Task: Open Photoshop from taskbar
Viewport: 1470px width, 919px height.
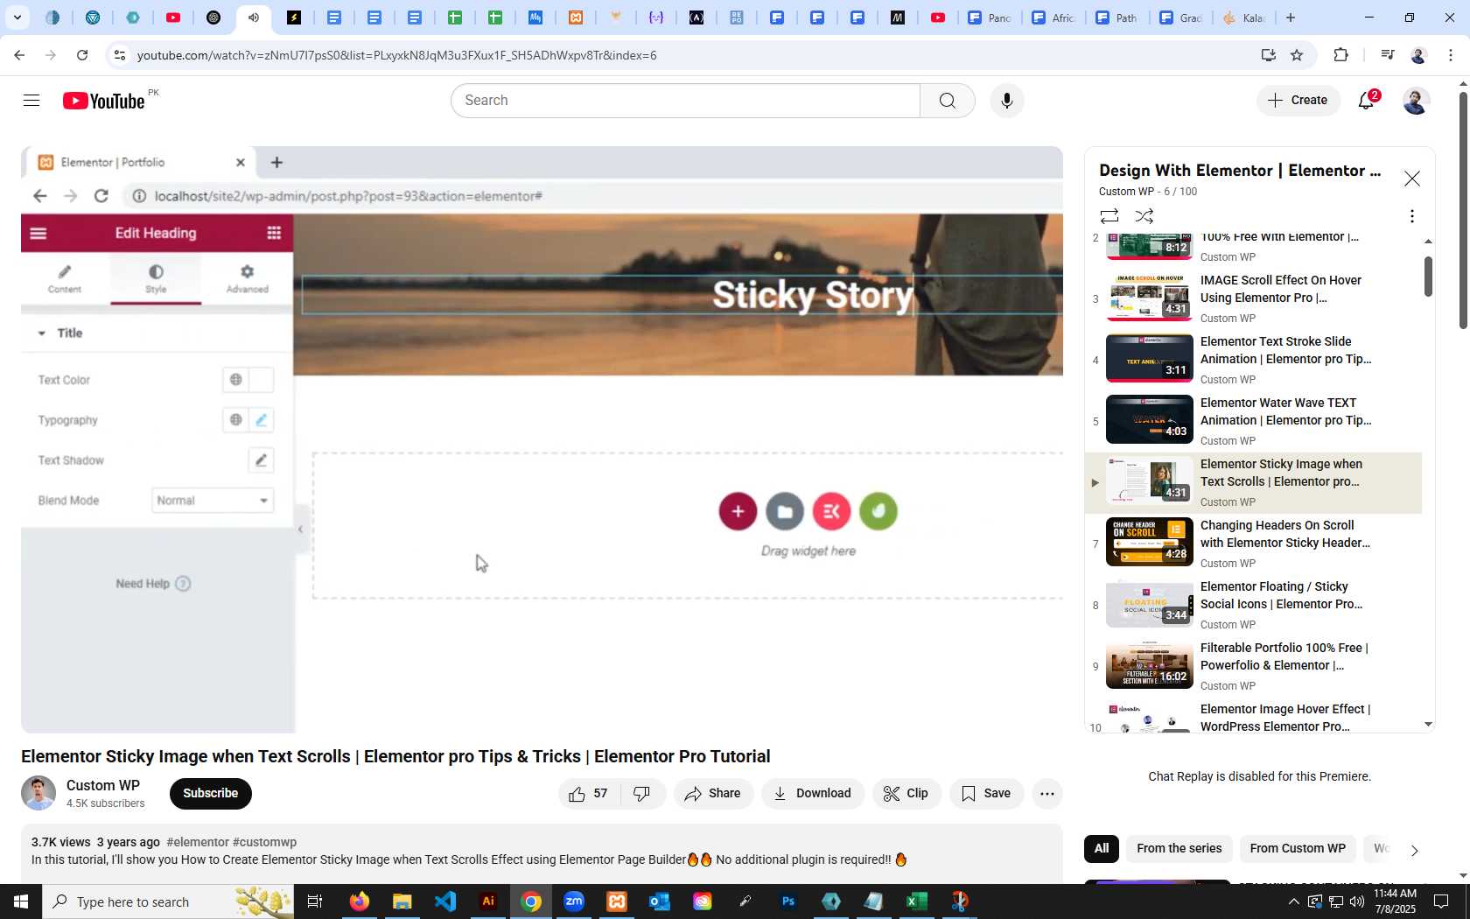Action: click(788, 901)
